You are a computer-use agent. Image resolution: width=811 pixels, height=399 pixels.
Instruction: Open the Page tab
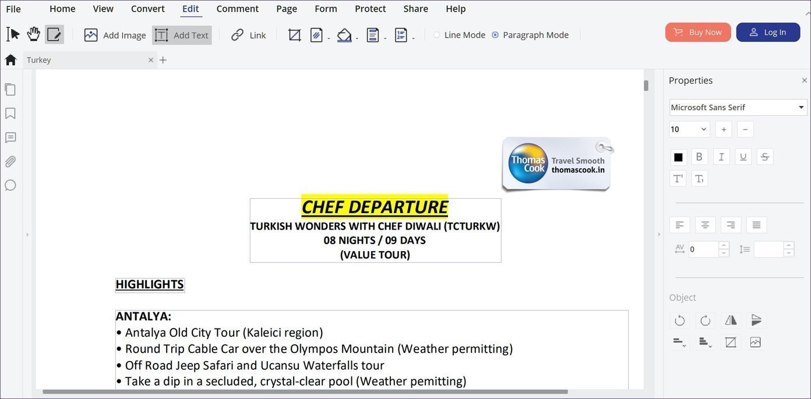coord(287,9)
